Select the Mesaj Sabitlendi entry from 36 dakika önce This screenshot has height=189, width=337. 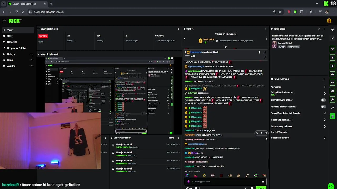tap(145, 146)
